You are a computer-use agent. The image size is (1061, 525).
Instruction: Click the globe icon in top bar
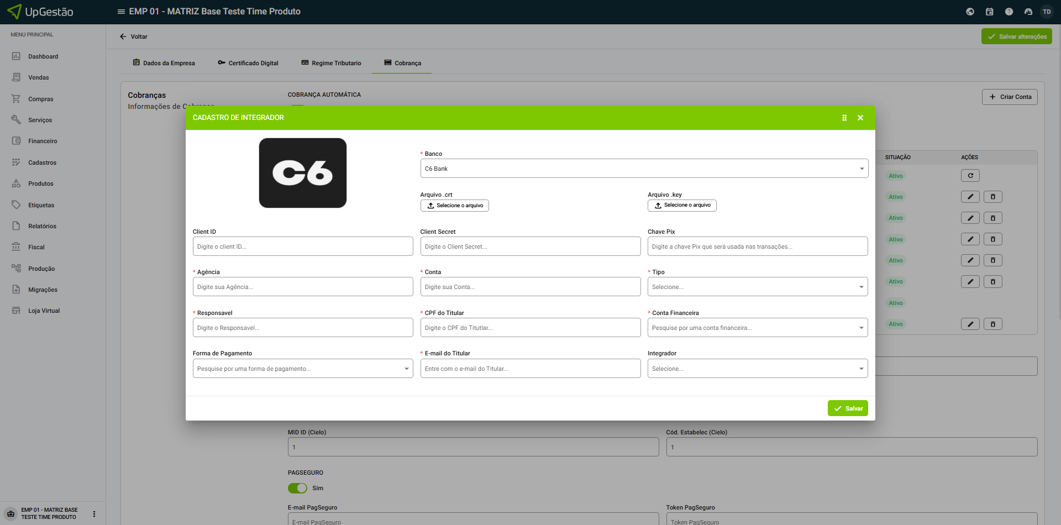[x=970, y=12]
